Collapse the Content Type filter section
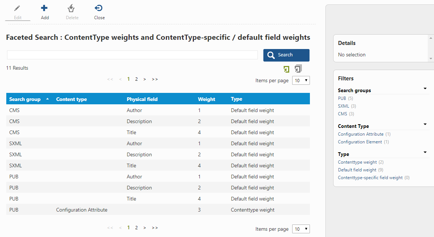 (x=425, y=124)
